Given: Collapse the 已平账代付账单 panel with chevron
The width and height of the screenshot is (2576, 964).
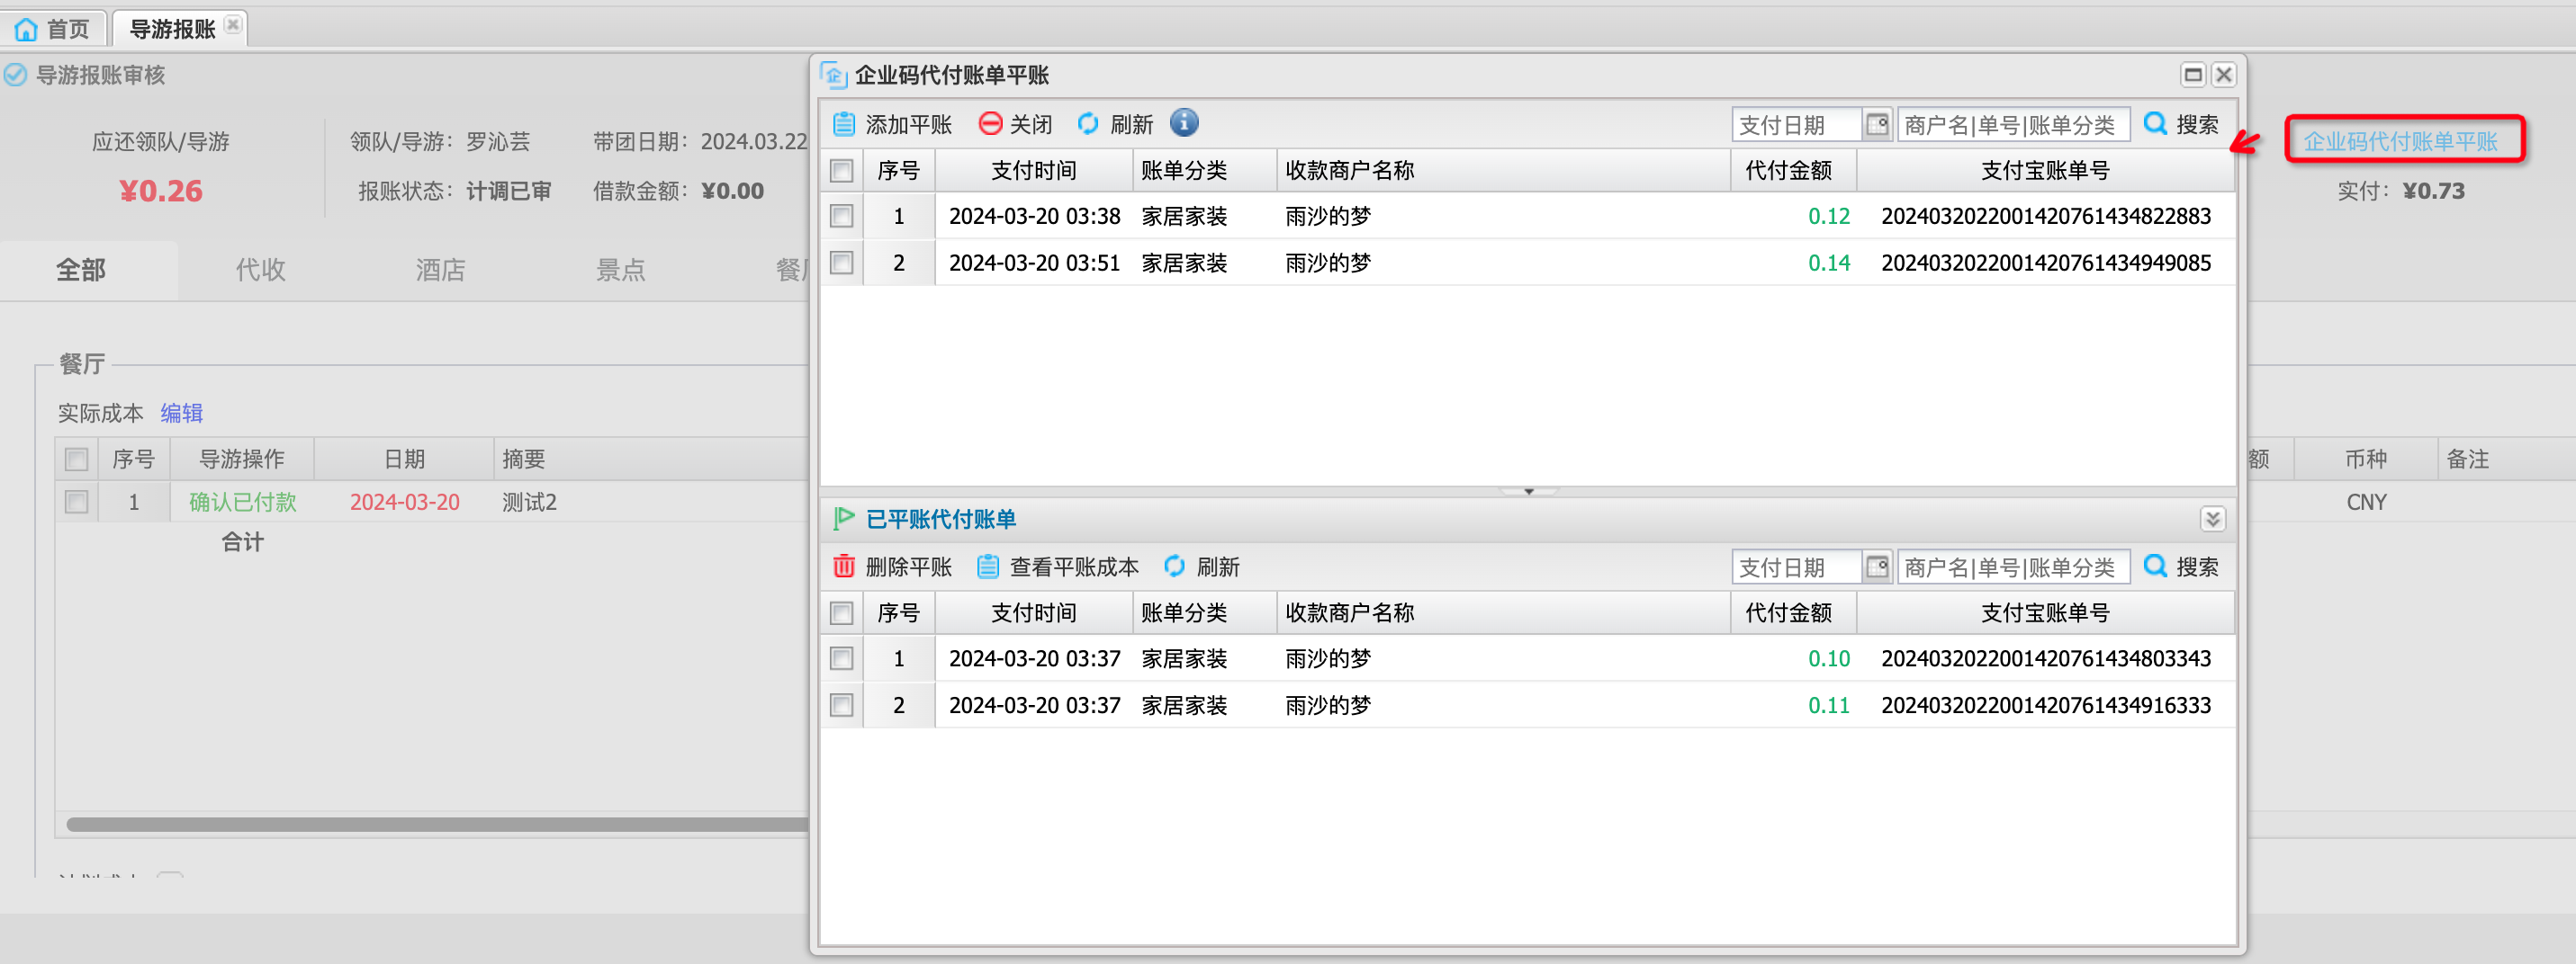Looking at the screenshot, I should click(x=2212, y=519).
